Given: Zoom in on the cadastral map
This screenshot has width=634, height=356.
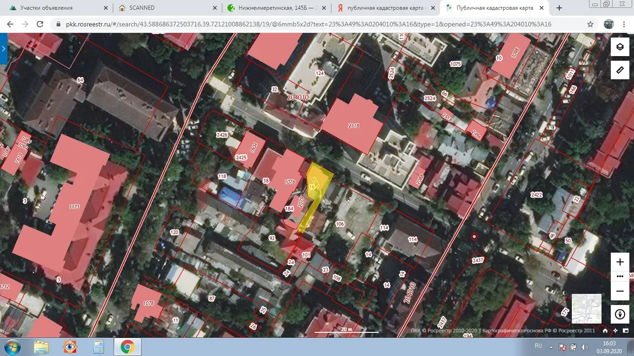Looking at the screenshot, I should click(x=620, y=262).
